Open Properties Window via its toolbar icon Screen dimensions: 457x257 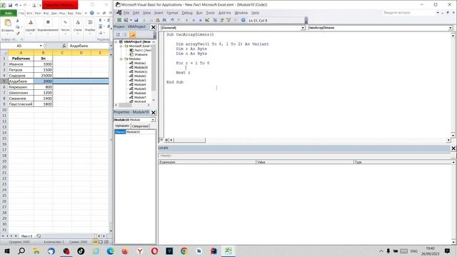(222, 20)
